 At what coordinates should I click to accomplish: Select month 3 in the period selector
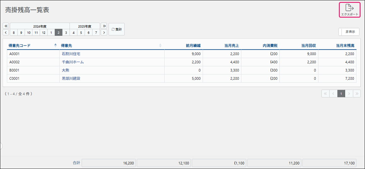[x=66, y=32]
